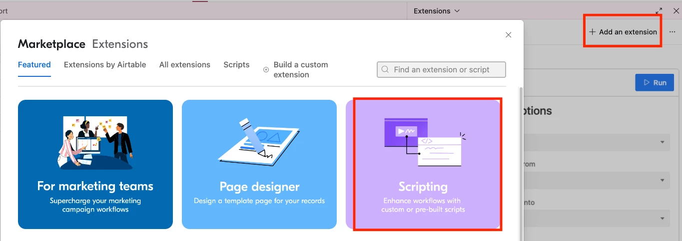The height and width of the screenshot is (241, 682).
Task: Run the script with Run button
Action: pyautogui.click(x=655, y=82)
